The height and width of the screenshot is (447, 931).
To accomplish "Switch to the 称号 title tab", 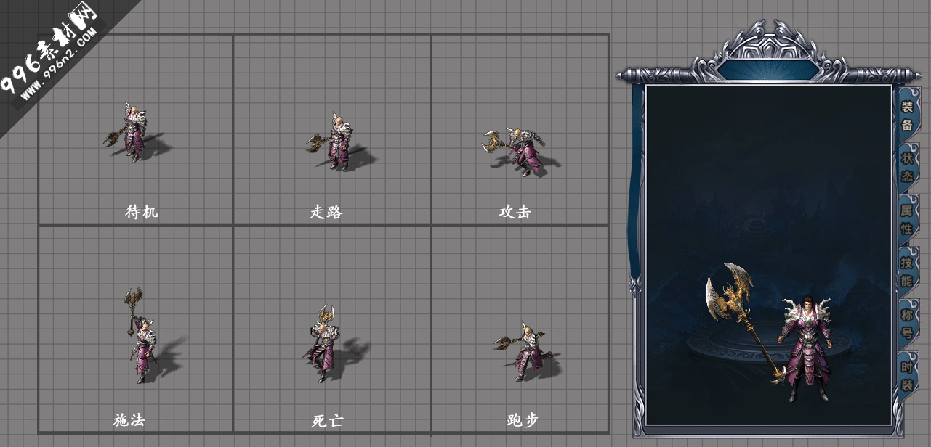I will [x=907, y=324].
